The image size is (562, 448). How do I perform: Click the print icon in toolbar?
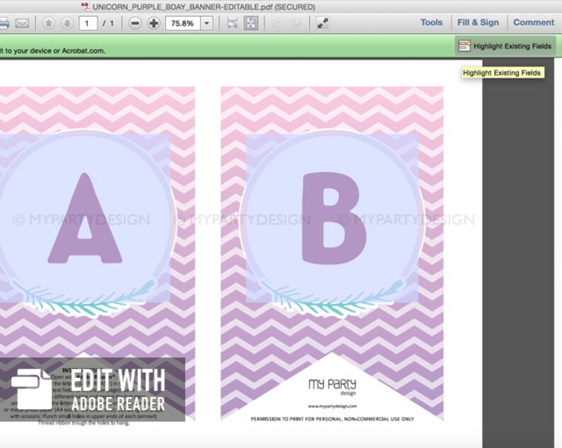click(4, 23)
